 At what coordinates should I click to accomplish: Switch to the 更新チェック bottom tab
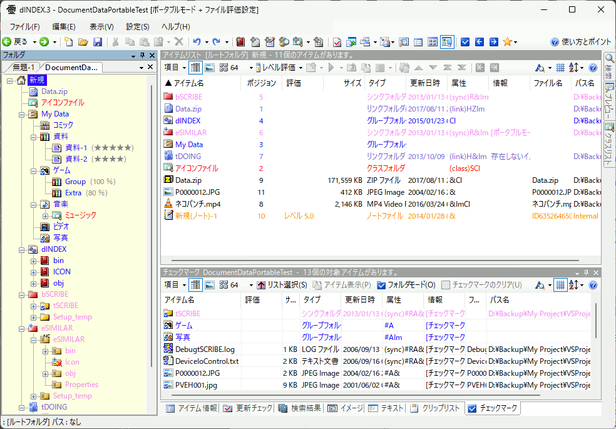(247, 408)
